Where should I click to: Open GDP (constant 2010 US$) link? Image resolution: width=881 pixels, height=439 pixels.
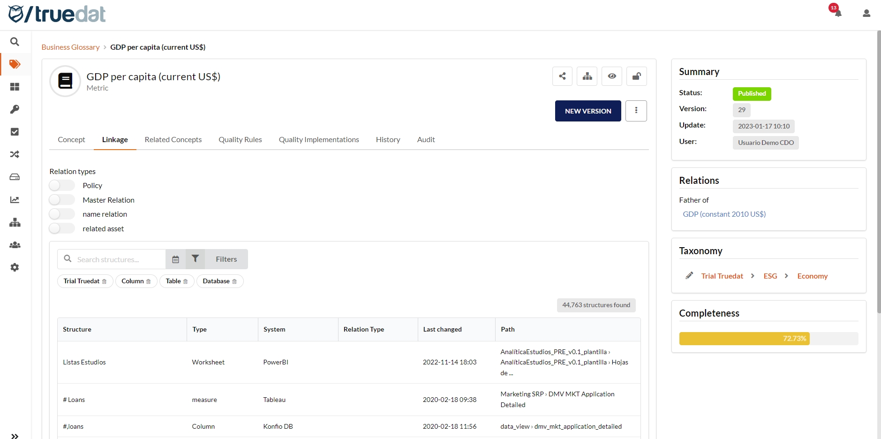(724, 214)
